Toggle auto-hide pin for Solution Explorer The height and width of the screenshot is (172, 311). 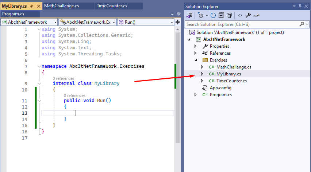coord(300,6)
